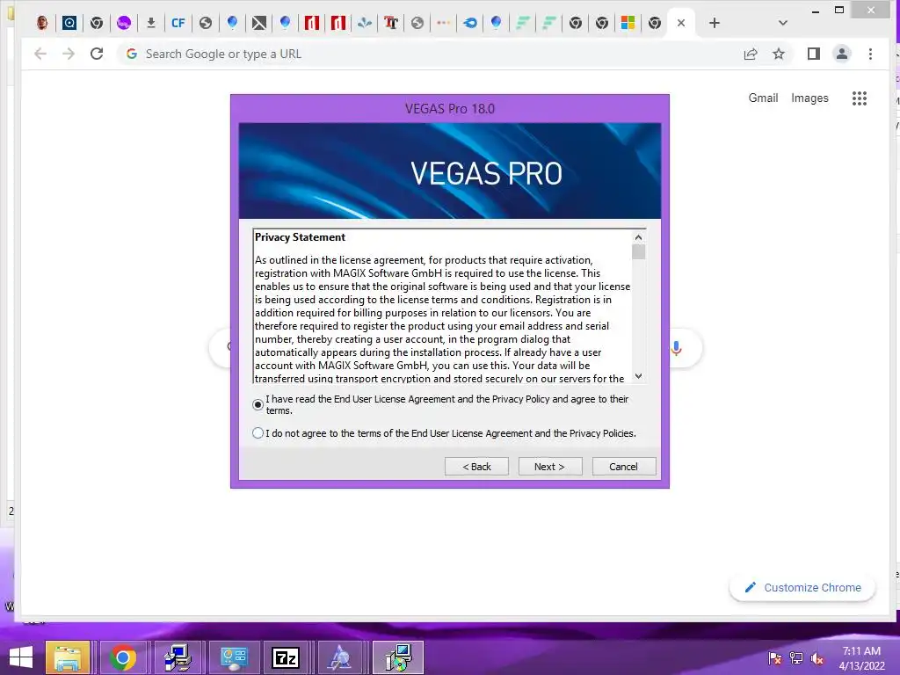
Task: Open Chrome three-dot menu
Action: coord(870,54)
